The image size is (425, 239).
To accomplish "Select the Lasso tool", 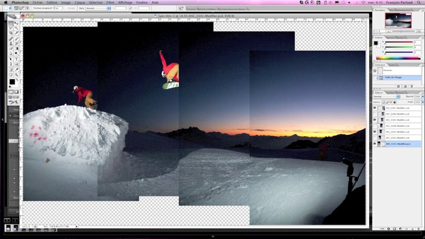I will tap(11, 28).
